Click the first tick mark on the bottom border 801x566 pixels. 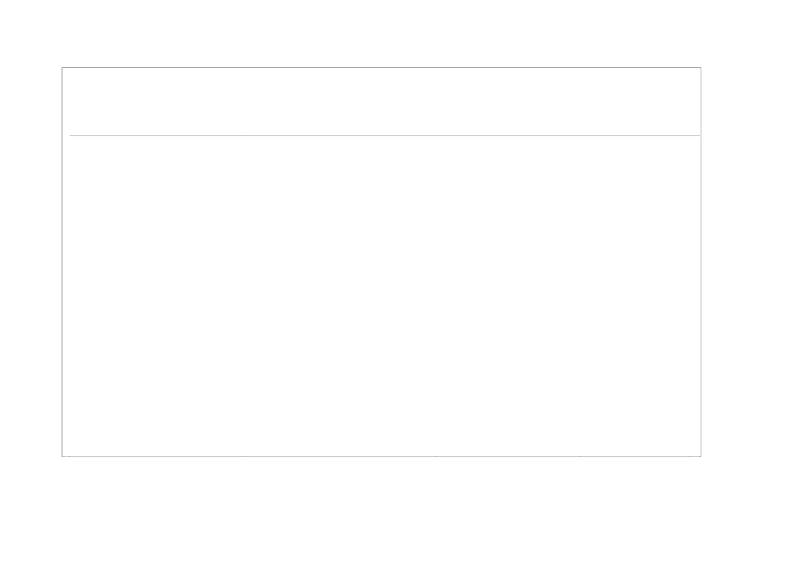pos(70,456)
